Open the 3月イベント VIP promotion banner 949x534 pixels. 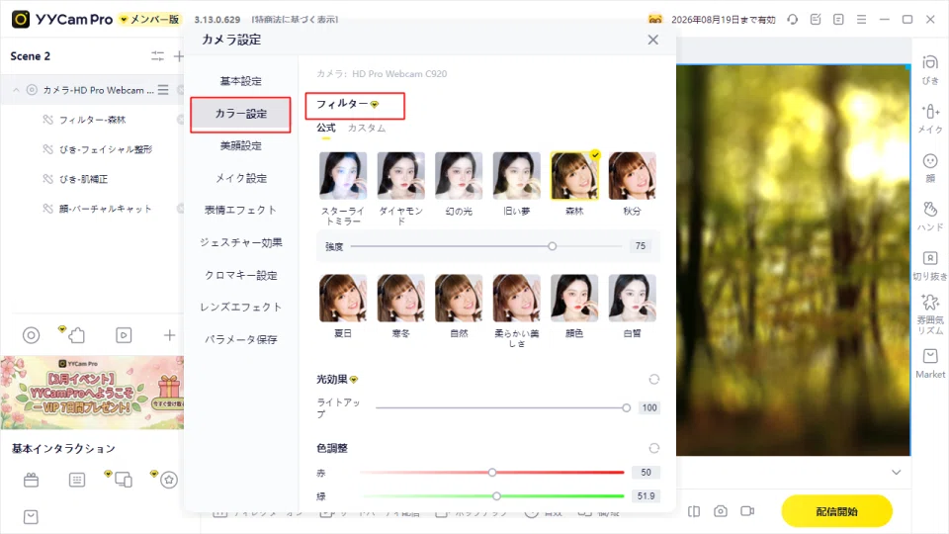click(x=92, y=393)
